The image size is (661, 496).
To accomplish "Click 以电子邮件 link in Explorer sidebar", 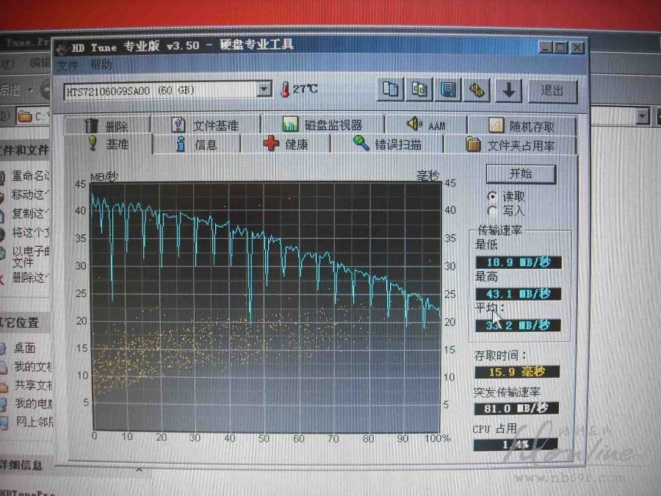I will 30,257.
